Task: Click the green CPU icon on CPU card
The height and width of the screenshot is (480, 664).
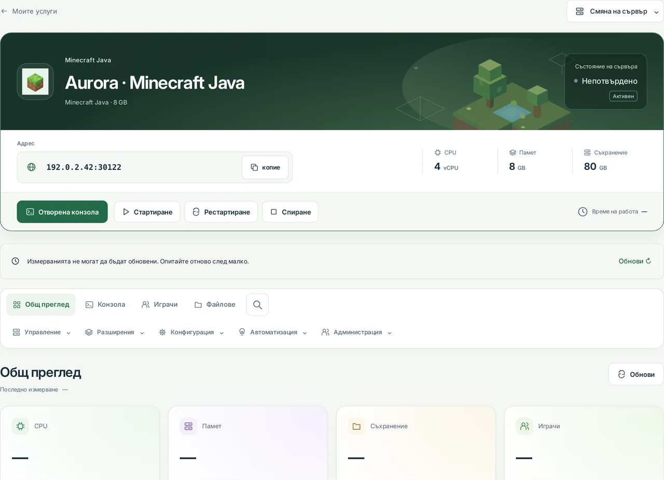Action: (x=20, y=426)
